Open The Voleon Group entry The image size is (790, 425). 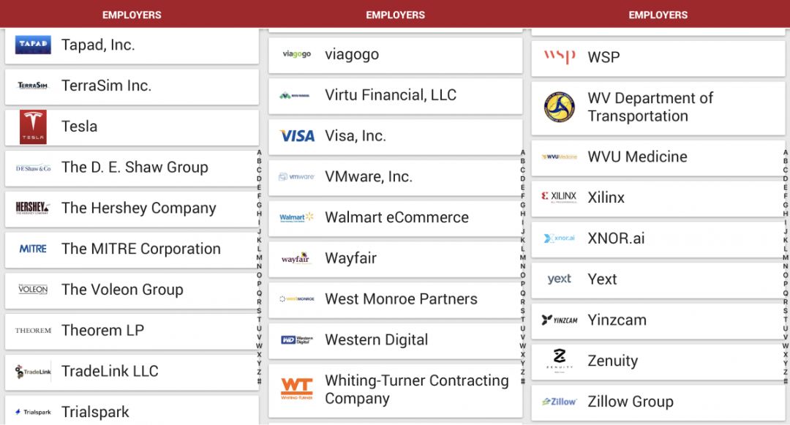(x=122, y=290)
